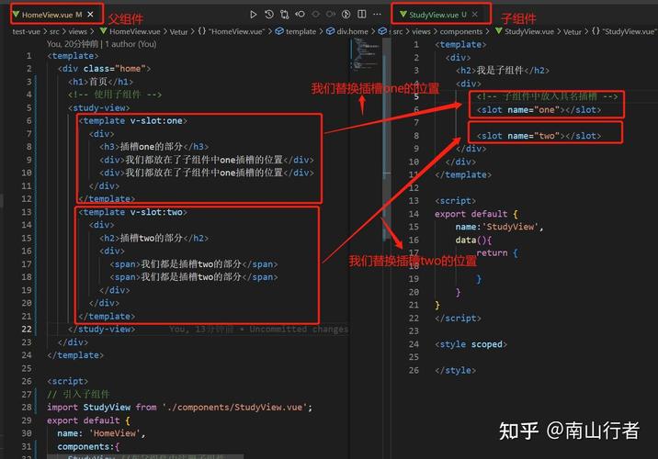
Task: Click the <h2>插槽two的部分</h2> line
Action: click(x=154, y=238)
